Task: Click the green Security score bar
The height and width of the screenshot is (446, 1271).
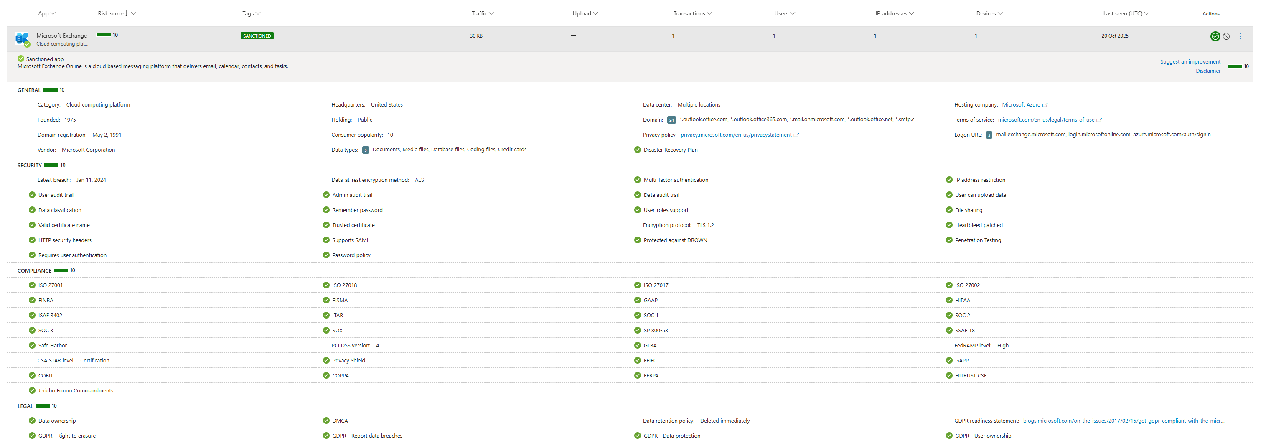Action: [x=51, y=165]
